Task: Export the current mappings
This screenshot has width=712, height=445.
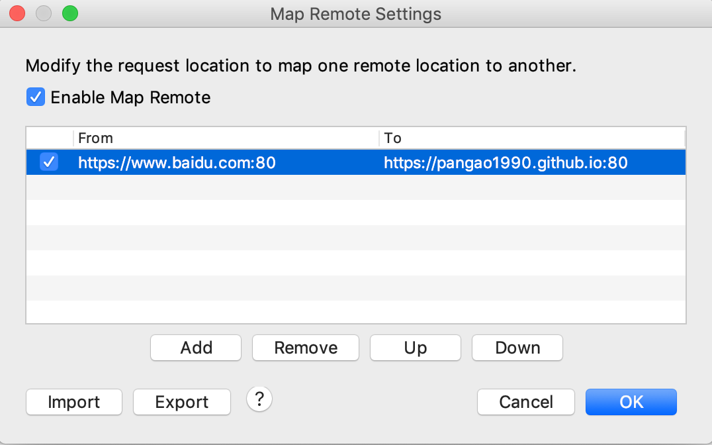Action: pyautogui.click(x=181, y=402)
